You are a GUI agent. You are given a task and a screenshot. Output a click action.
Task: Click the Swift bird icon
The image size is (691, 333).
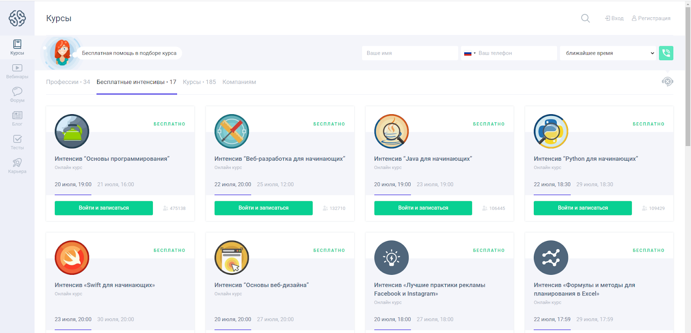[72, 258]
